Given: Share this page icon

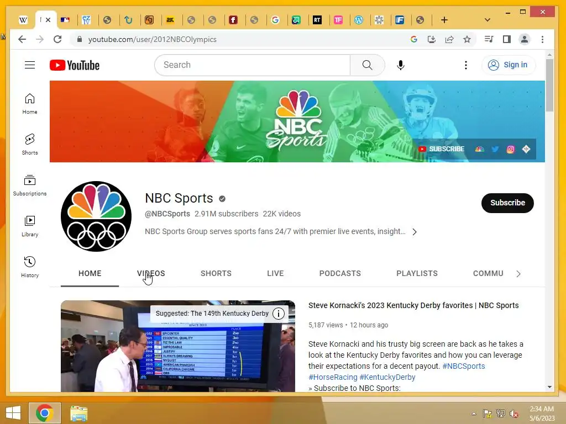Looking at the screenshot, I should (449, 39).
